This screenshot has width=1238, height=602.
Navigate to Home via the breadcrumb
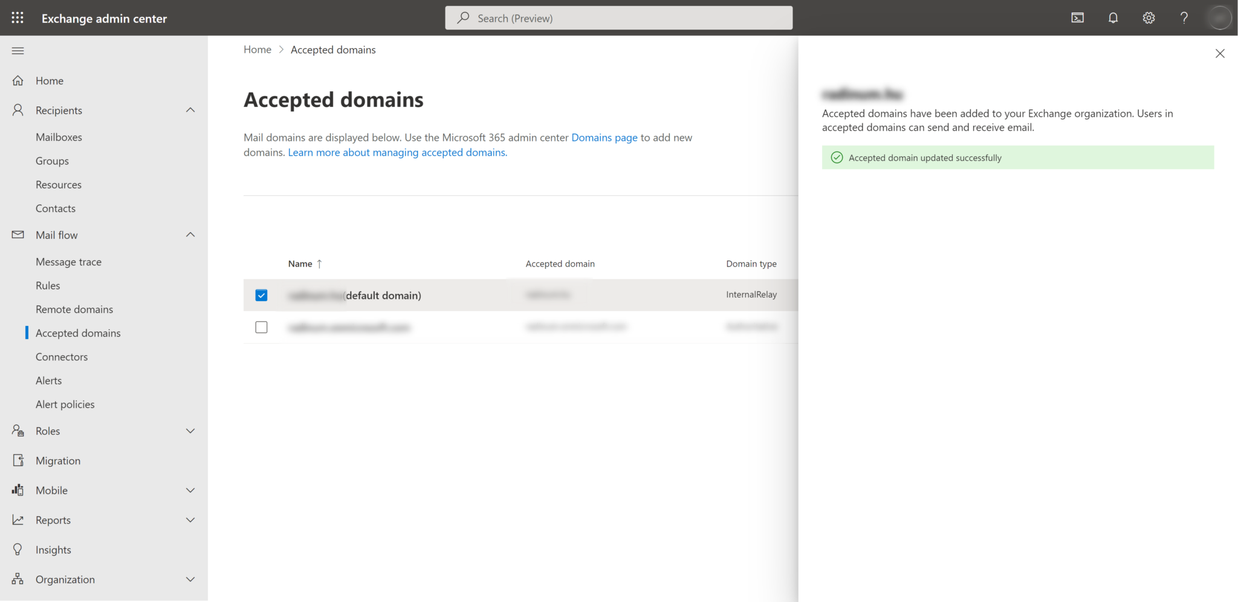click(257, 49)
